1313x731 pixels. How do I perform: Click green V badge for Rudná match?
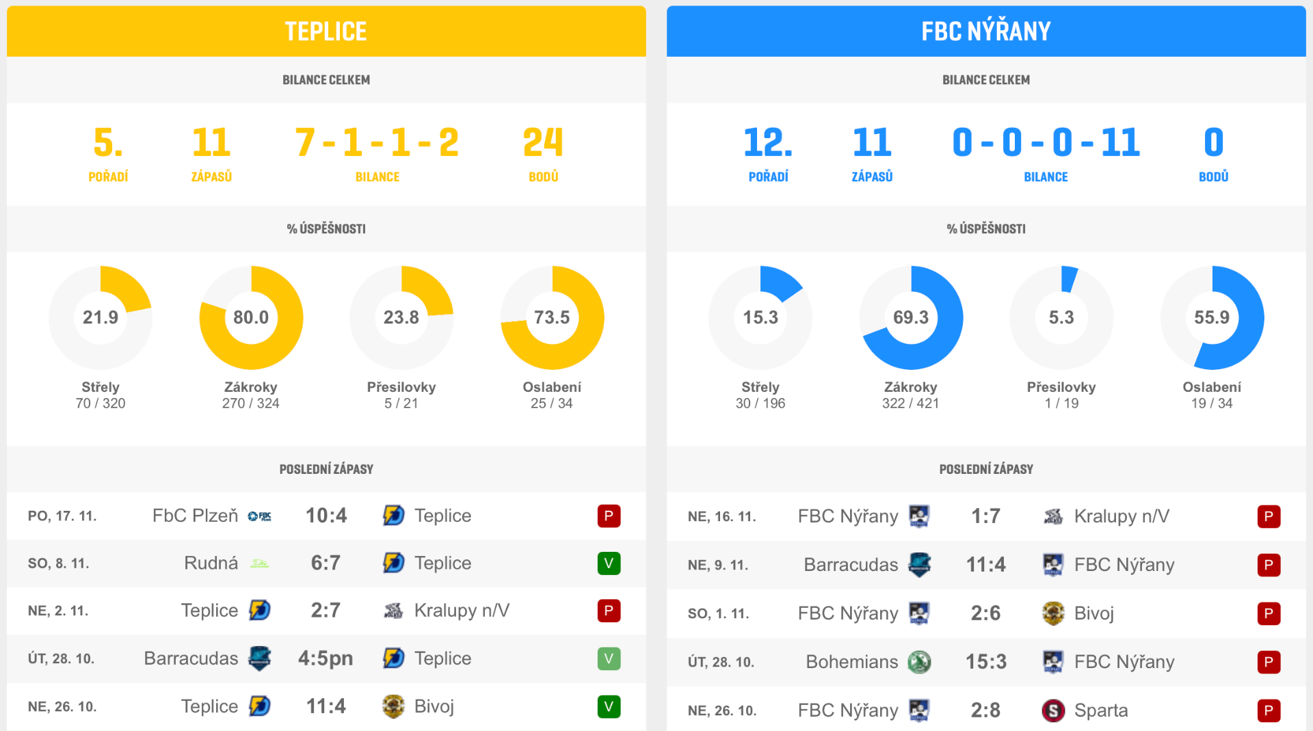pyautogui.click(x=609, y=563)
